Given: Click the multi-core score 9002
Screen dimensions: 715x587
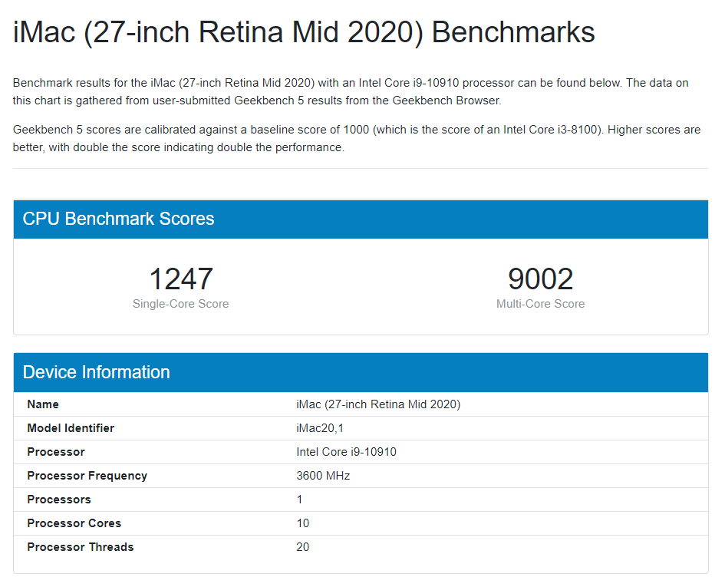Looking at the screenshot, I should (x=540, y=279).
